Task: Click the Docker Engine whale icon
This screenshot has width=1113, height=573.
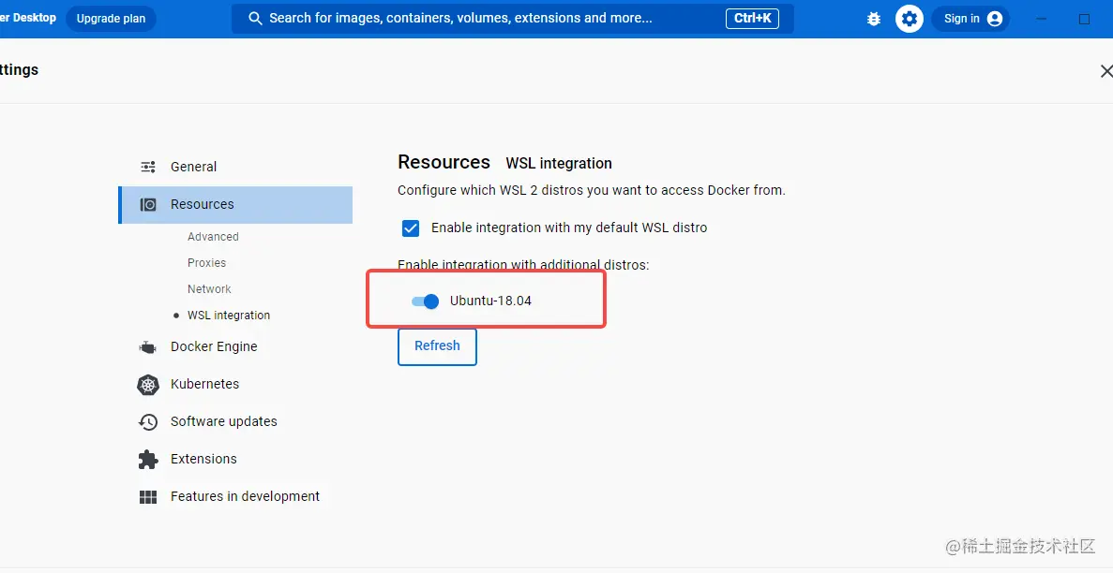Action: 147,346
